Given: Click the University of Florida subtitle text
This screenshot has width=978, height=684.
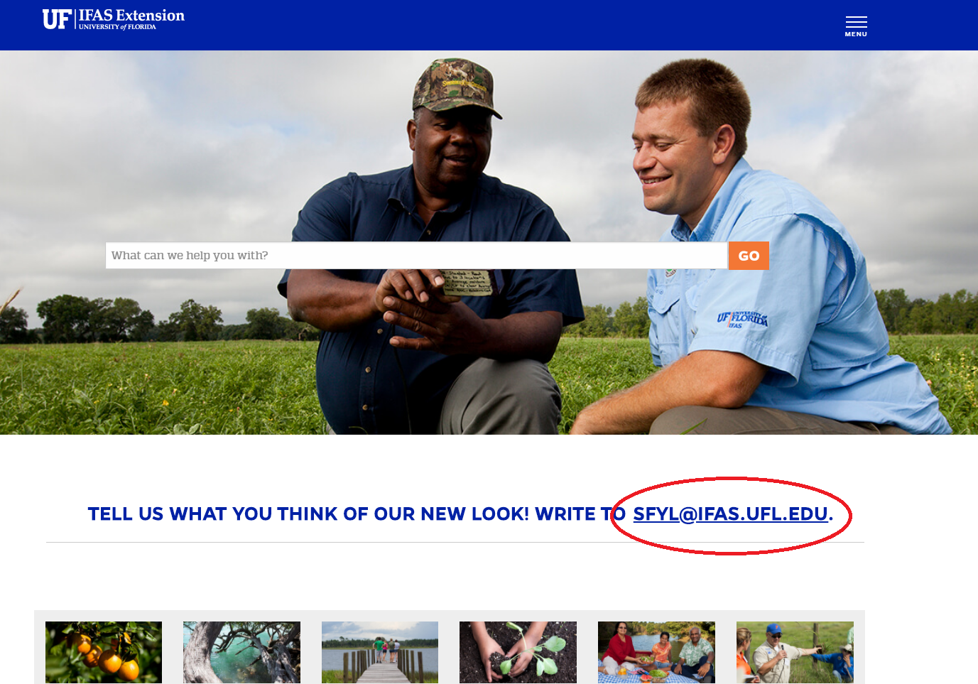Looking at the screenshot, I should [x=117, y=27].
